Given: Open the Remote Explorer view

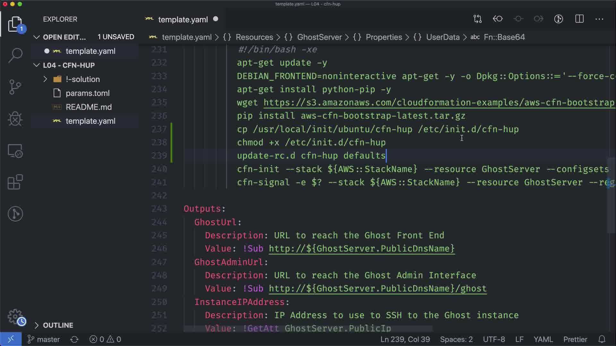Looking at the screenshot, I should point(15,151).
